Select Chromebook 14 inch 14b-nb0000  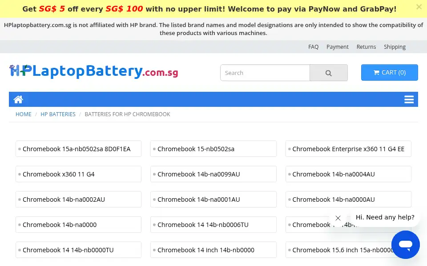pos(213,250)
